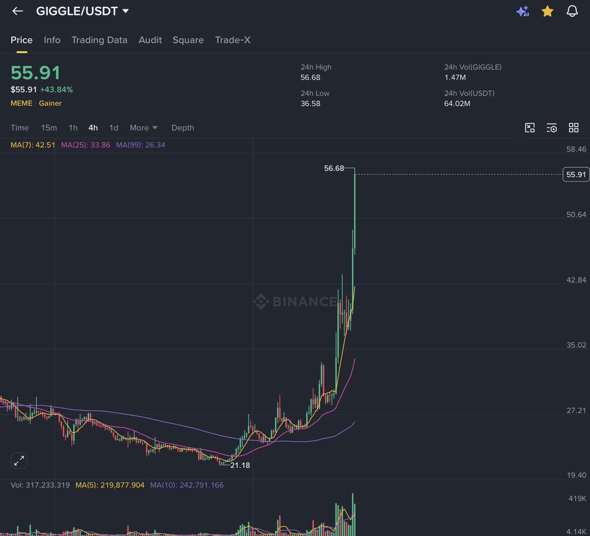The height and width of the screenshot is (536, 590).
Task: Click the MEME category tag
Action: pos(22,103)
